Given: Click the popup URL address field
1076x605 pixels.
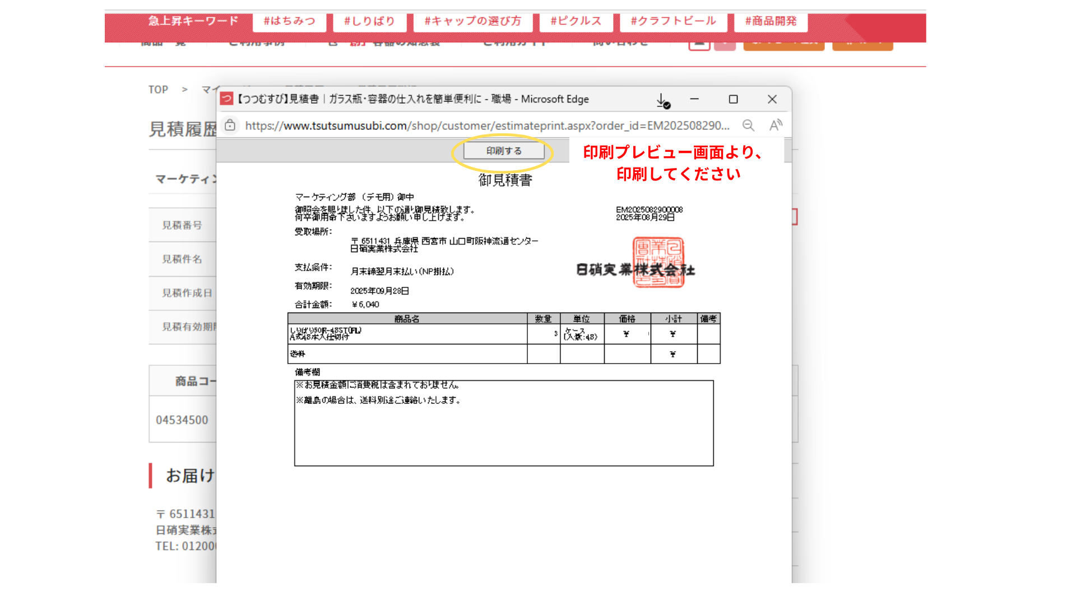Looking at the screenshot, I should (x=486, y=125).
